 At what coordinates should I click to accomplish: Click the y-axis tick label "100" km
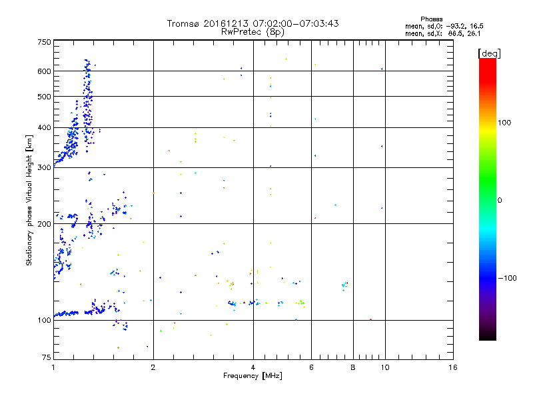coord(44,320)
